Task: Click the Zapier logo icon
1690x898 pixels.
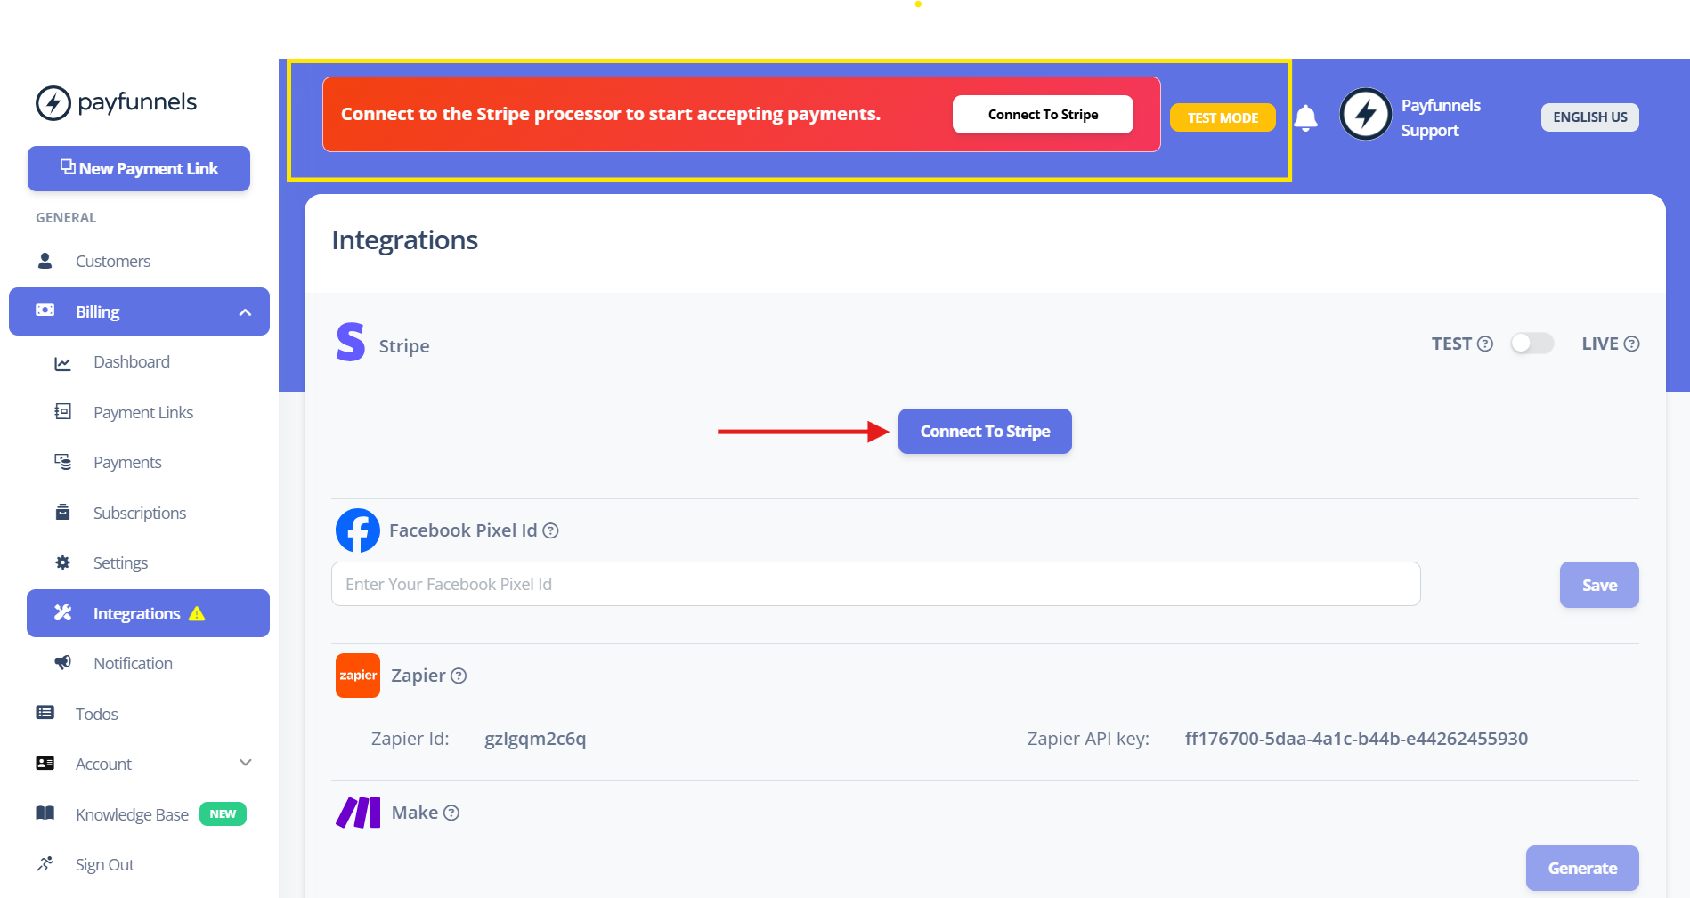Action: [358, 676]
